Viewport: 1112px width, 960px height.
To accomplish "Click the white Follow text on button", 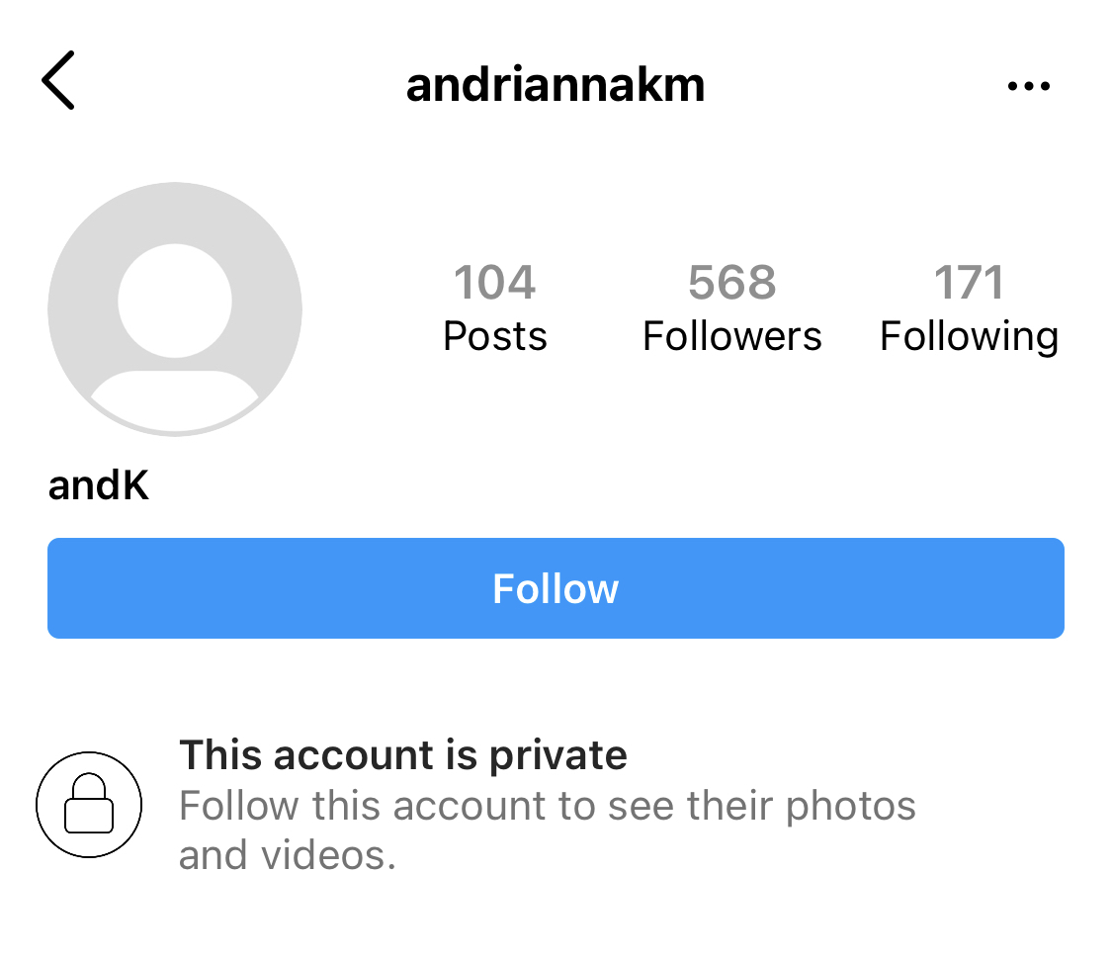I will [x=556, y=589].
